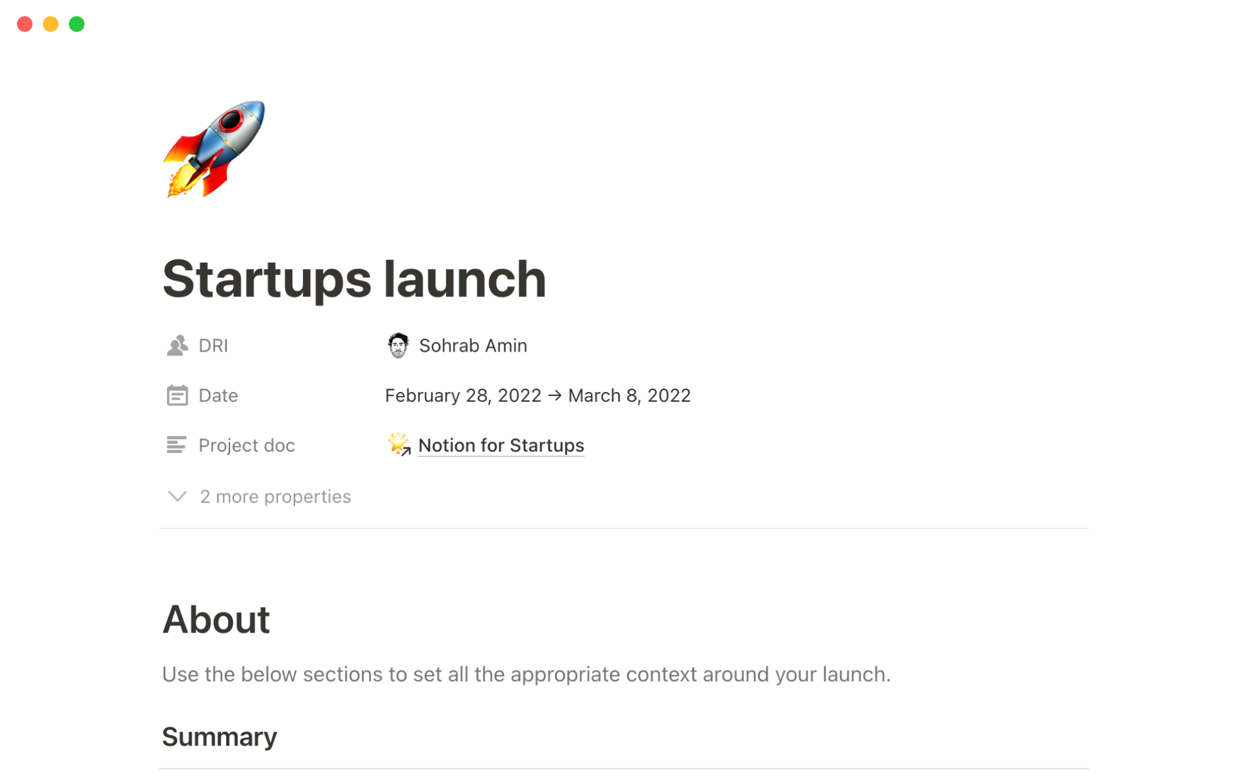The image size is (1248, 780).
Task: Open the Notion for Startups link
Action: (501, 445)
